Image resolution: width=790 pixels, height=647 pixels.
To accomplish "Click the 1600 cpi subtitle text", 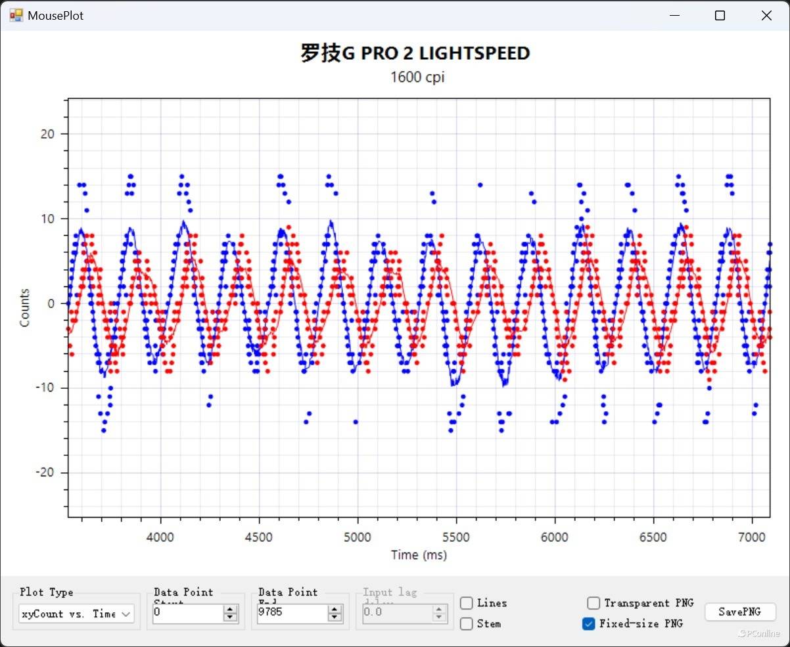I will click(x=417, y=77).
